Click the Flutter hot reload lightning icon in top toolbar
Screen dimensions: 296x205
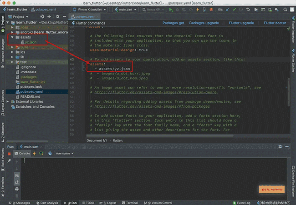198,10
